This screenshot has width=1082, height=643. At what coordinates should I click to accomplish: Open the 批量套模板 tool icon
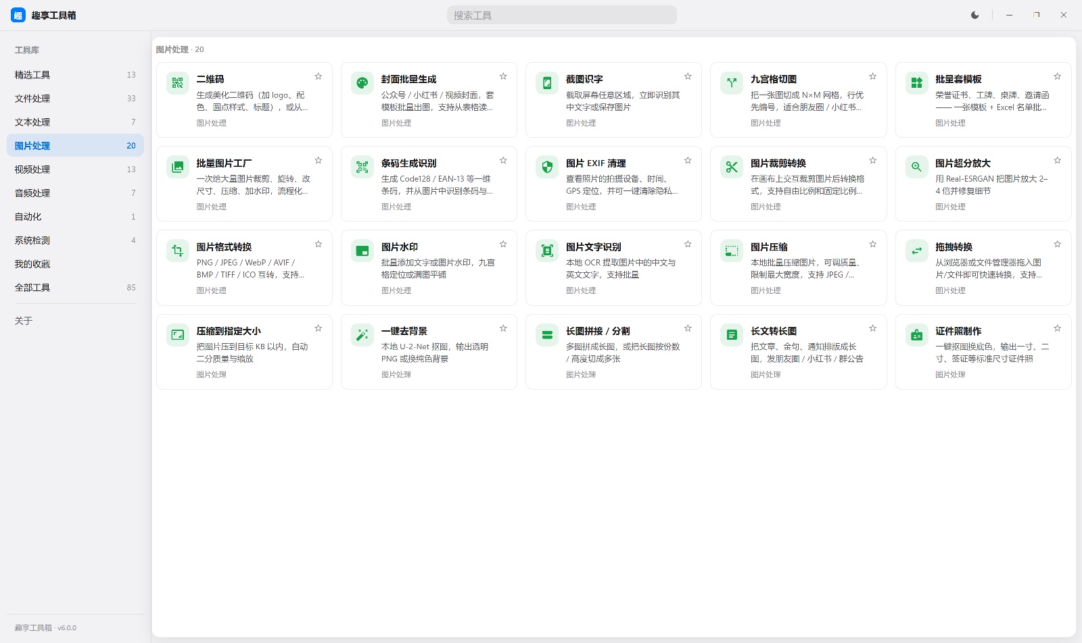[916, 83]
